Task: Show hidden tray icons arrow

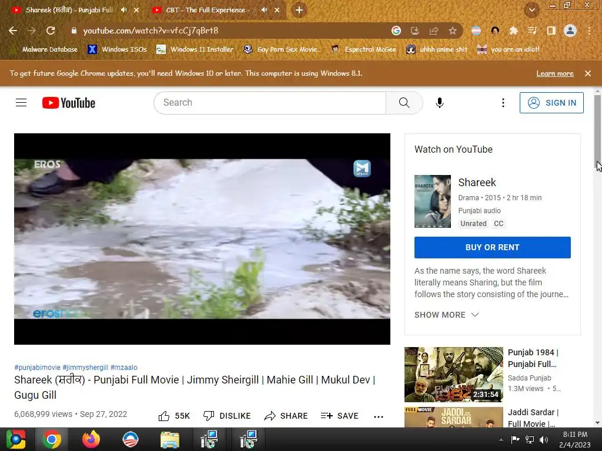Action: (501, 440)
